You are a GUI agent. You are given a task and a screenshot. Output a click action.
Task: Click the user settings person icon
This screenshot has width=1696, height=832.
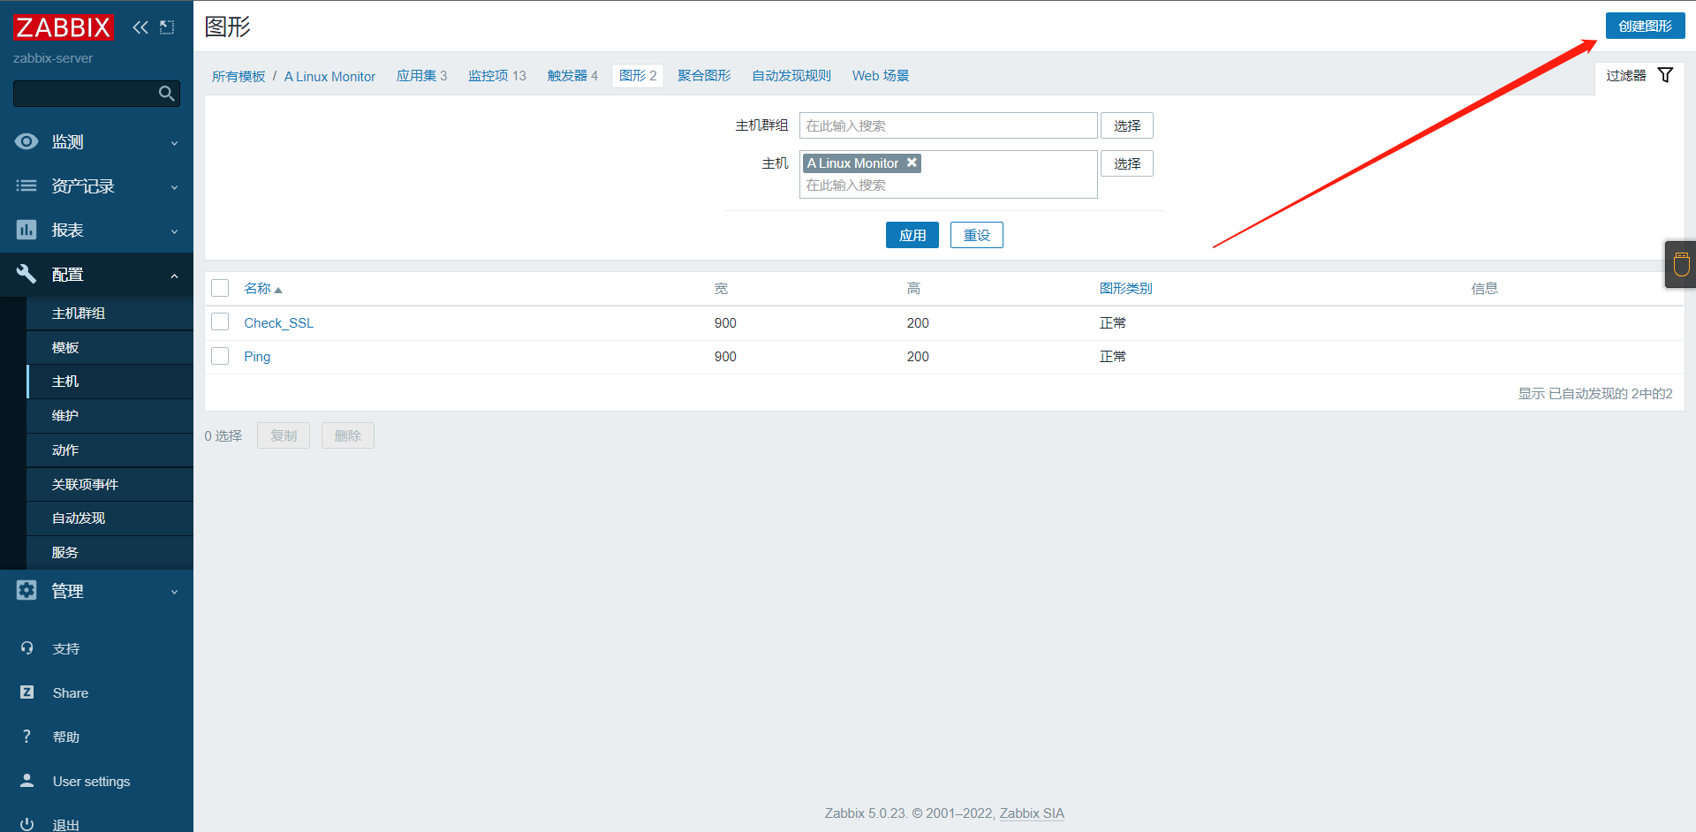coord(26,781)
